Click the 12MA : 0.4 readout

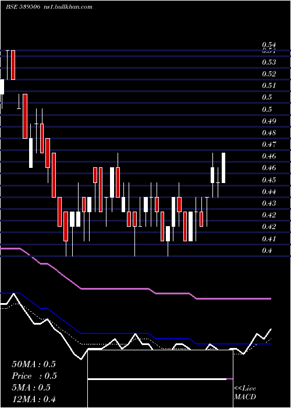(x=34, y=399)
